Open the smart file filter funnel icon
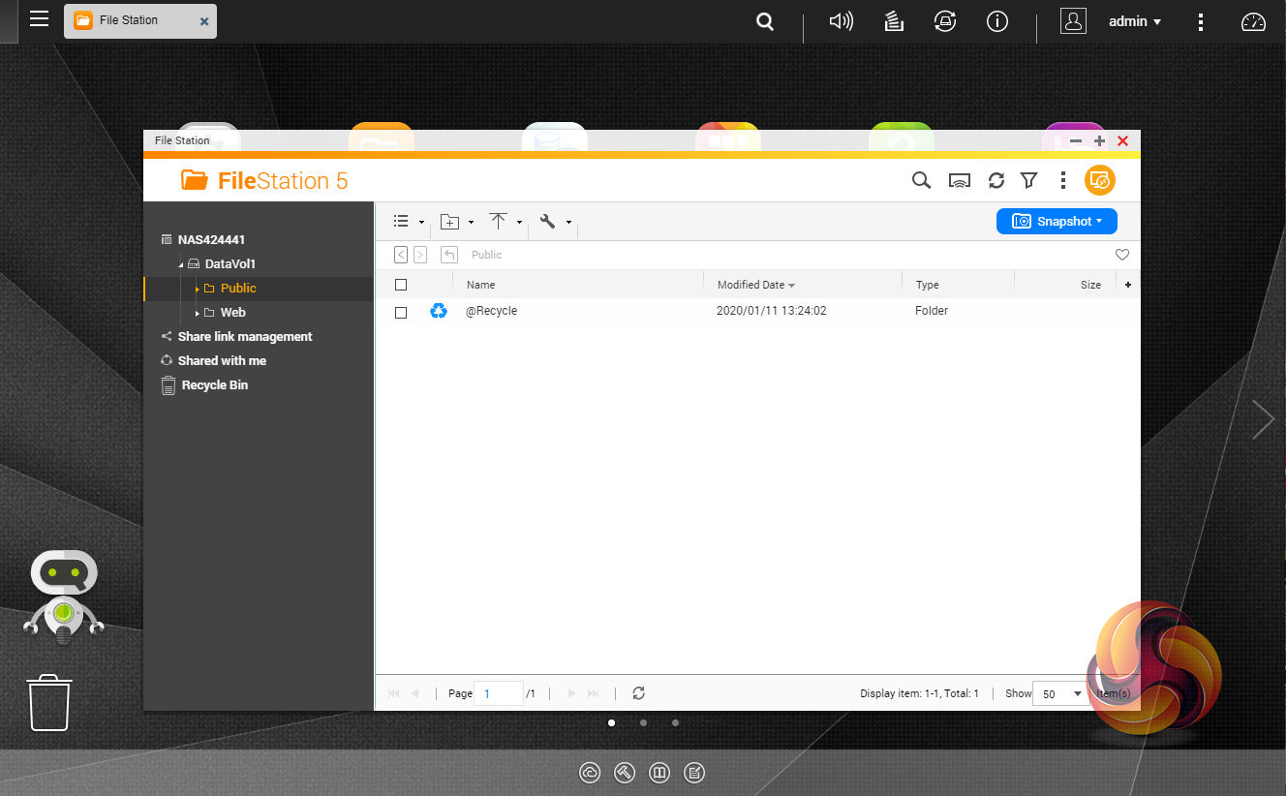Image resolution: width=1287 pixels, height=796 pixels. pyautogui.click(x=1029, y=180)
